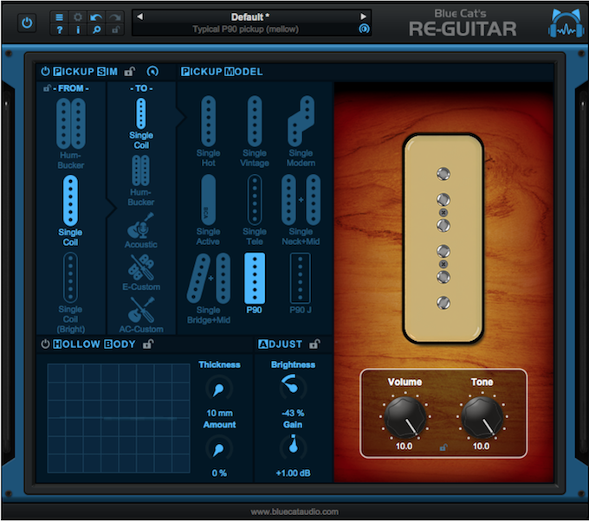This screenshot has width=589, height=521.
Task: Toggle Hollow Body power switch
Action: click(45, 344)
